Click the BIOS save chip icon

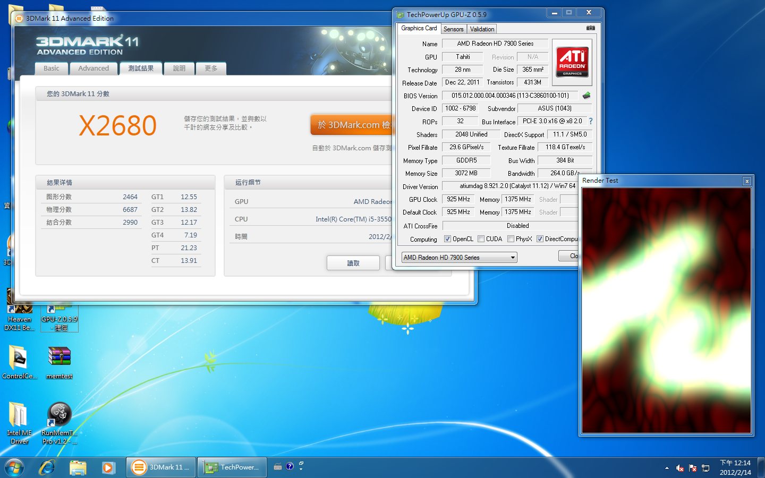586,96
